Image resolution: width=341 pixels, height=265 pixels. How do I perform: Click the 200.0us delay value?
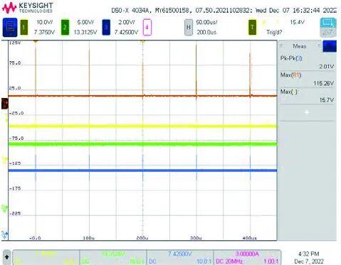pyautogui.click(x=206, y=32)
